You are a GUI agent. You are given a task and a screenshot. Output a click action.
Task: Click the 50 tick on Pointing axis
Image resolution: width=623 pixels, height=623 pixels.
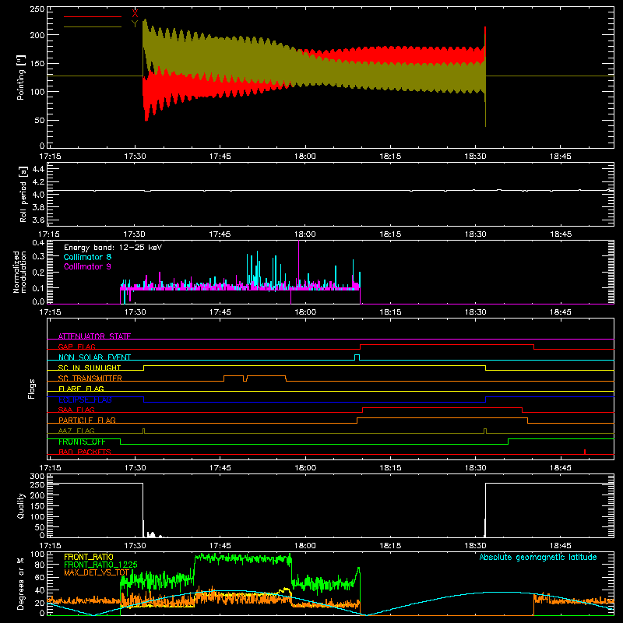pos(40,120)
